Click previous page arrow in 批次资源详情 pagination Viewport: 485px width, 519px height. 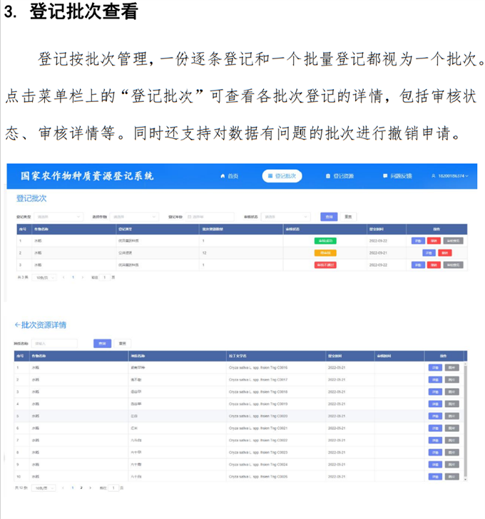pos(63,488)
